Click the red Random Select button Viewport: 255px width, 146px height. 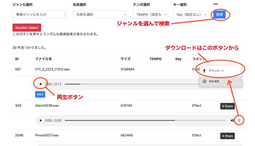tap(27, 28)
